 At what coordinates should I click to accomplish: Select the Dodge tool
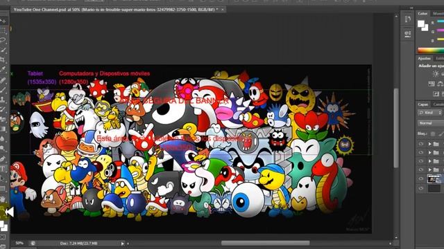[x=3, y=149]
